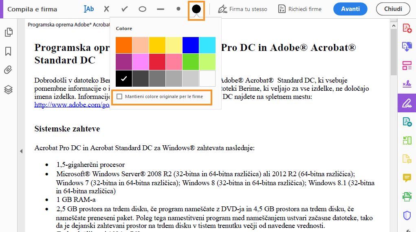This screenshot has height=232, width=416.
Task: Pick the golden yellow swatch
Action: pos(157,45)
